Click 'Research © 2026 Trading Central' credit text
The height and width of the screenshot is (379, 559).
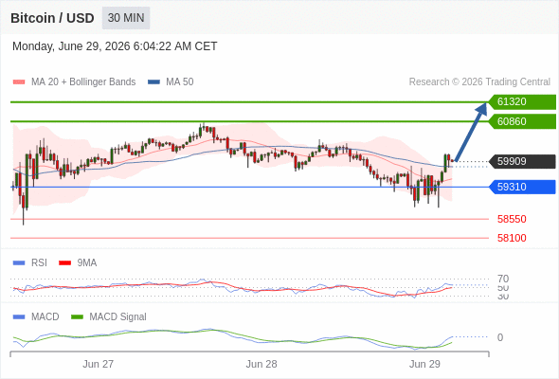click(479, 82)
